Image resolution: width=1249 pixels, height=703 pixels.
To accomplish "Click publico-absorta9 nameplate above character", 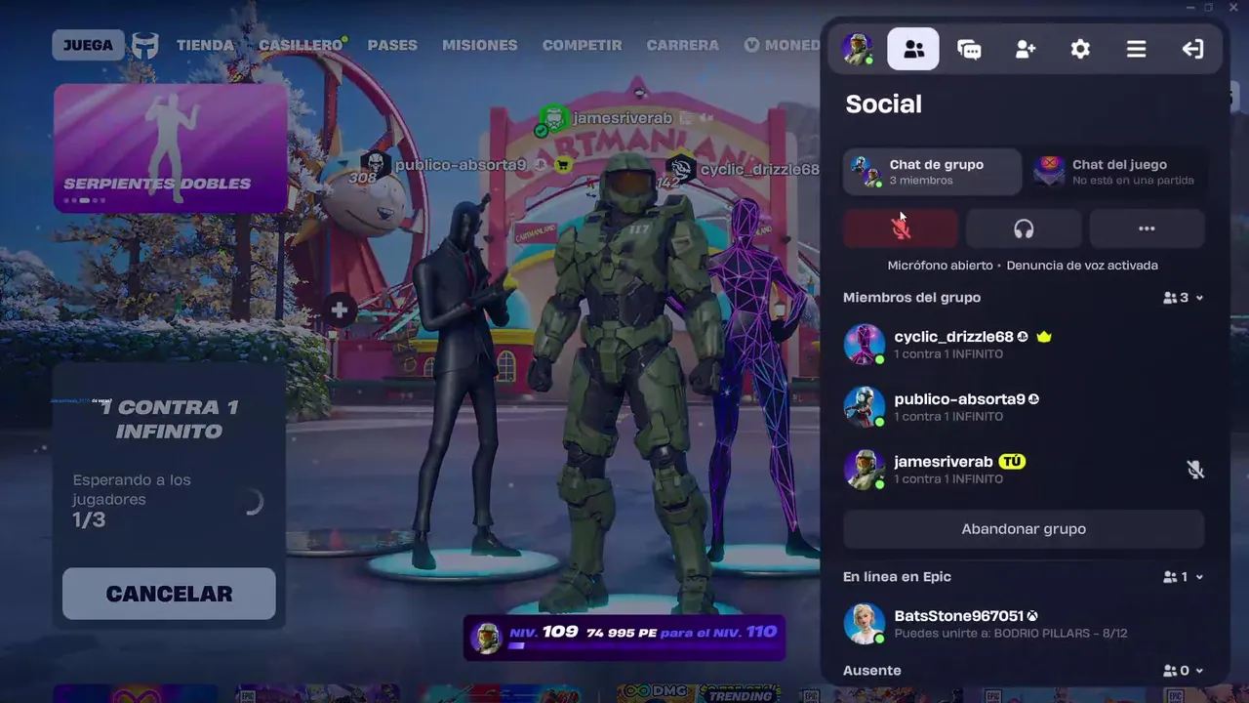I will pos(459,166).
